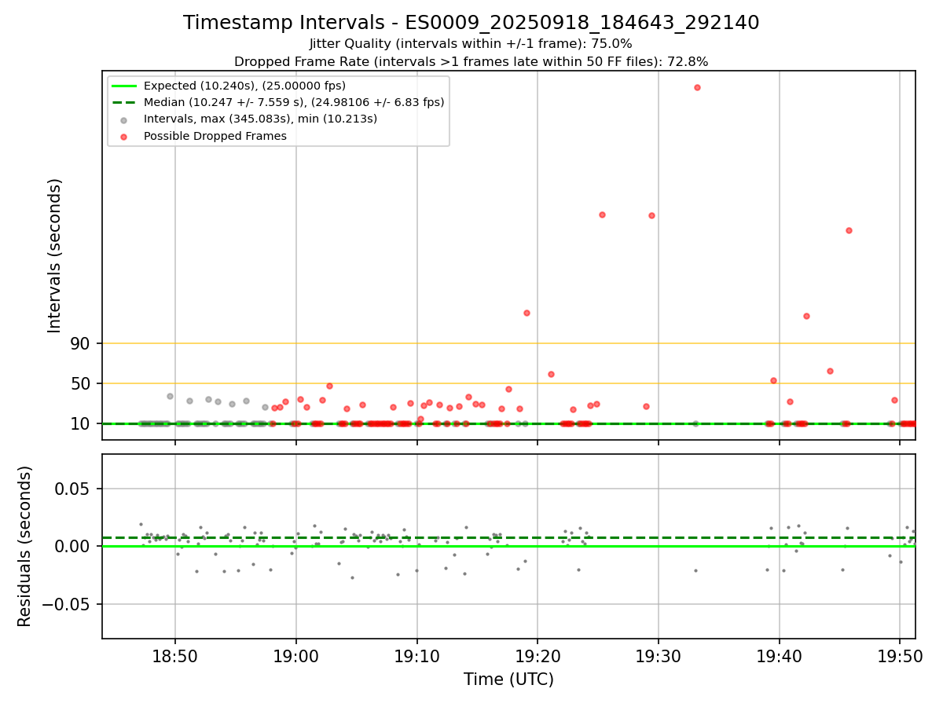Click the high red outlier point near 19:46

[x=849, y=230]
